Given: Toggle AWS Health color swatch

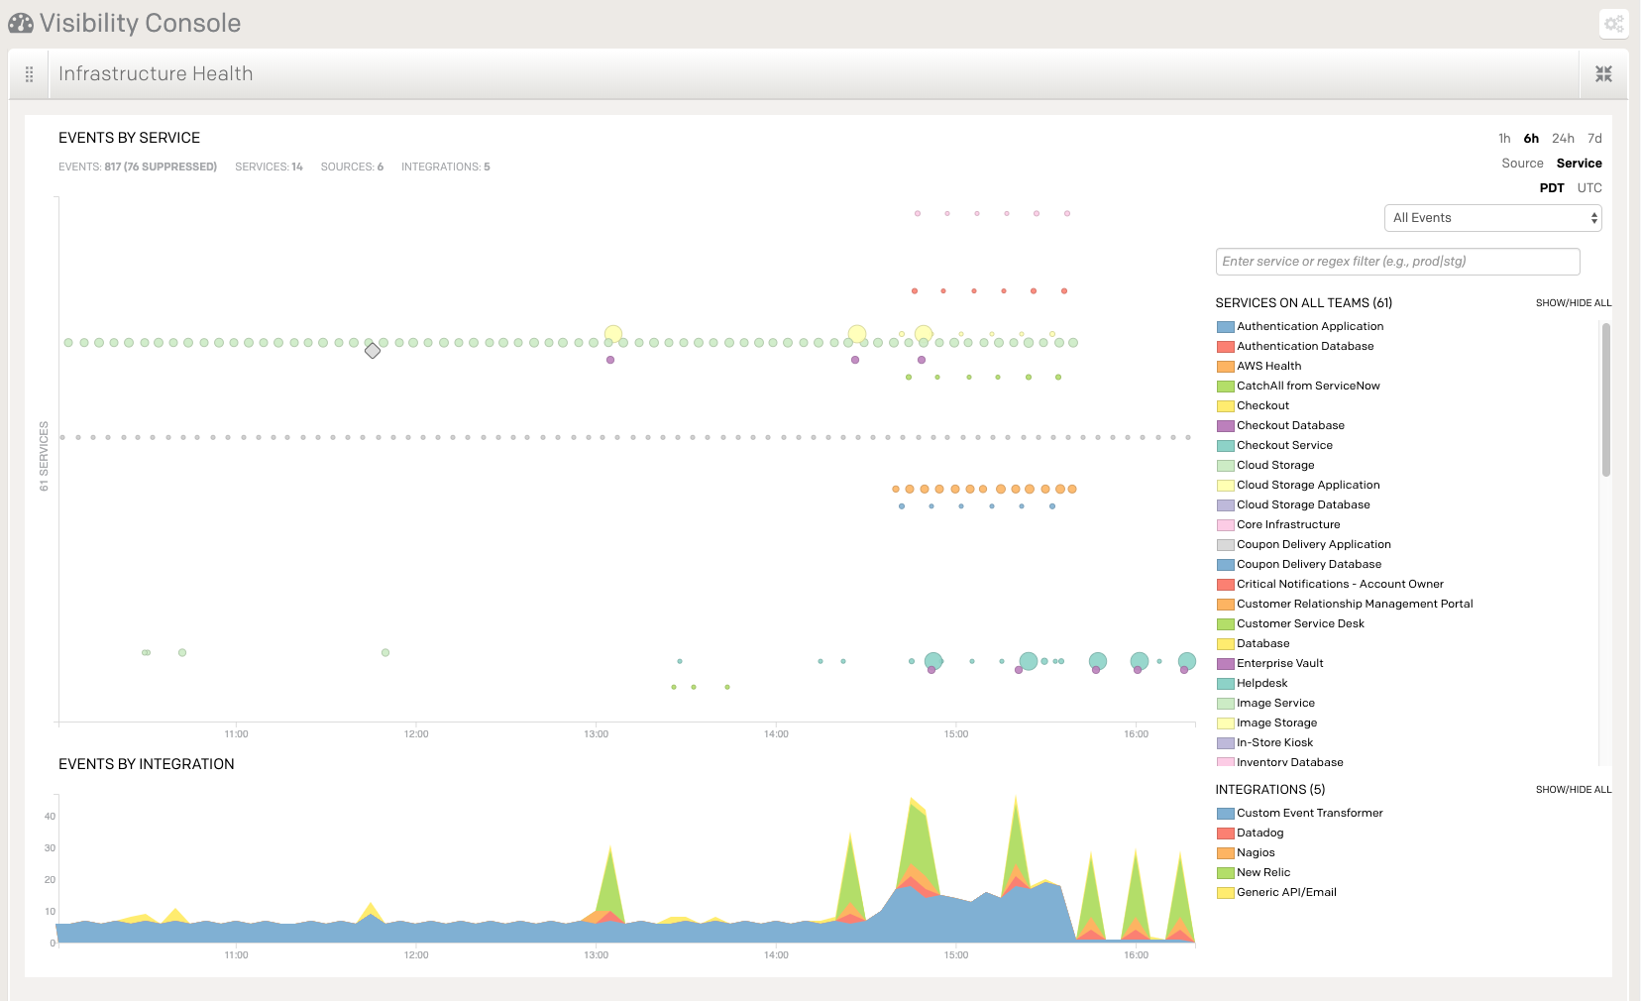Looking at the screenshot, I should pos(1226,367).
